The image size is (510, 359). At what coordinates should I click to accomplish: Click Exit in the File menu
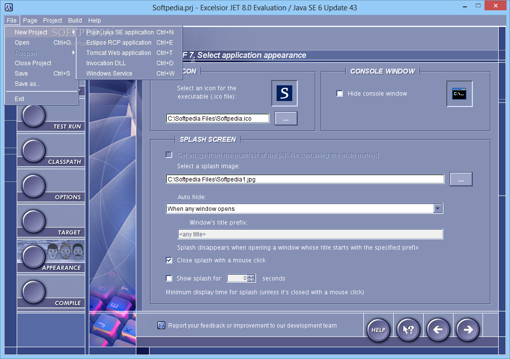[42, 99]
